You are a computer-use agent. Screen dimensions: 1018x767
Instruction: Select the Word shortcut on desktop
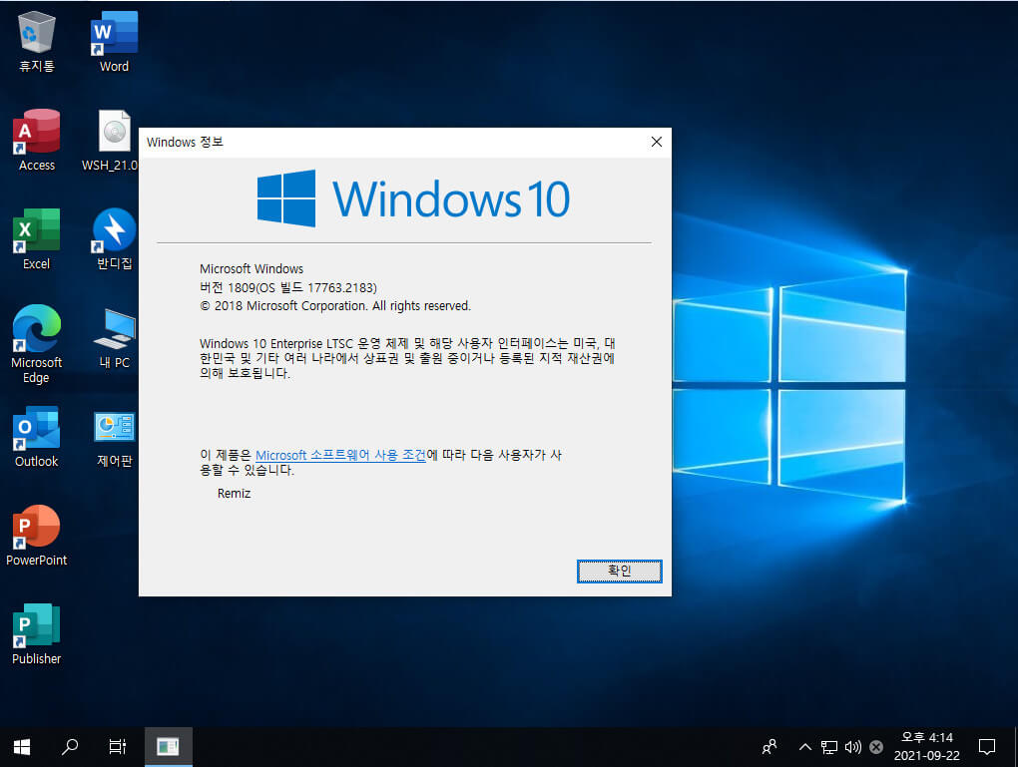(x=114, y=40)
